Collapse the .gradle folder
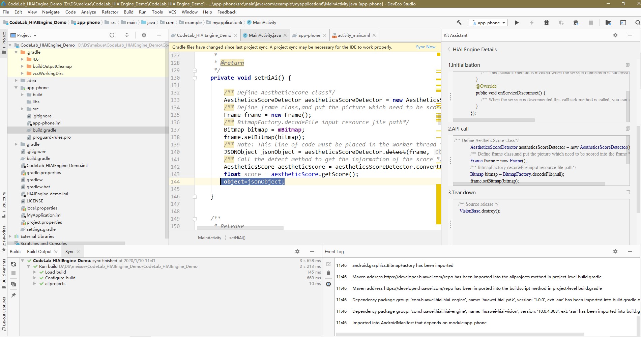The width and height of the screenshot is (641, 337). pyautogui.click(x=16, y=52)
